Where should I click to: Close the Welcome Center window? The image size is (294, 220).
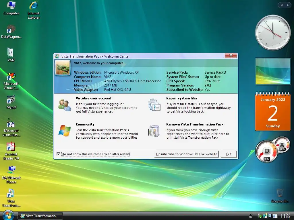(x=231, y=55)
